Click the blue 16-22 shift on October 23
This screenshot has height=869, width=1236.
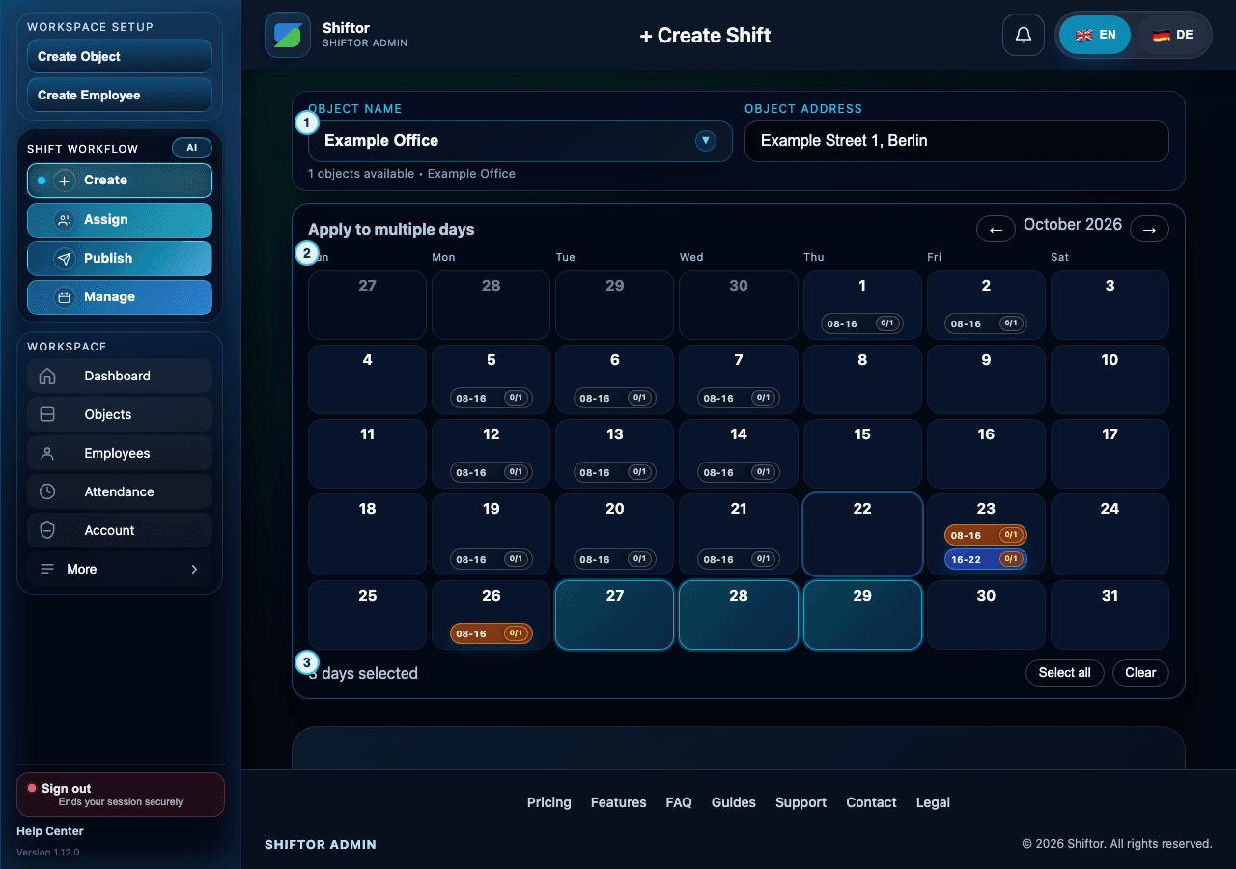[x=986, y=559]
